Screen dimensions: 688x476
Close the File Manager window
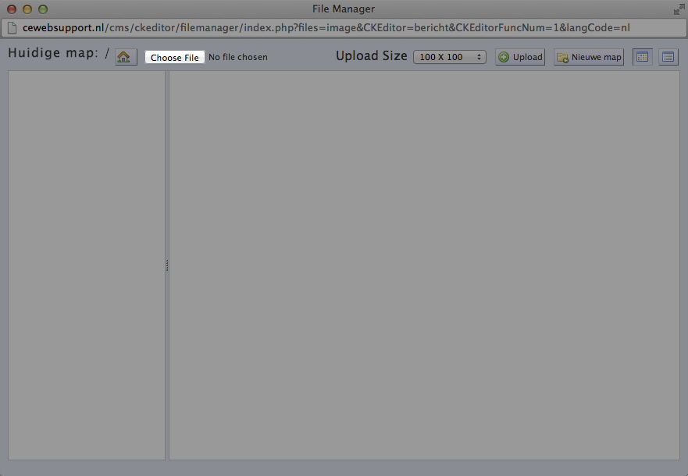tap(12, 9)
